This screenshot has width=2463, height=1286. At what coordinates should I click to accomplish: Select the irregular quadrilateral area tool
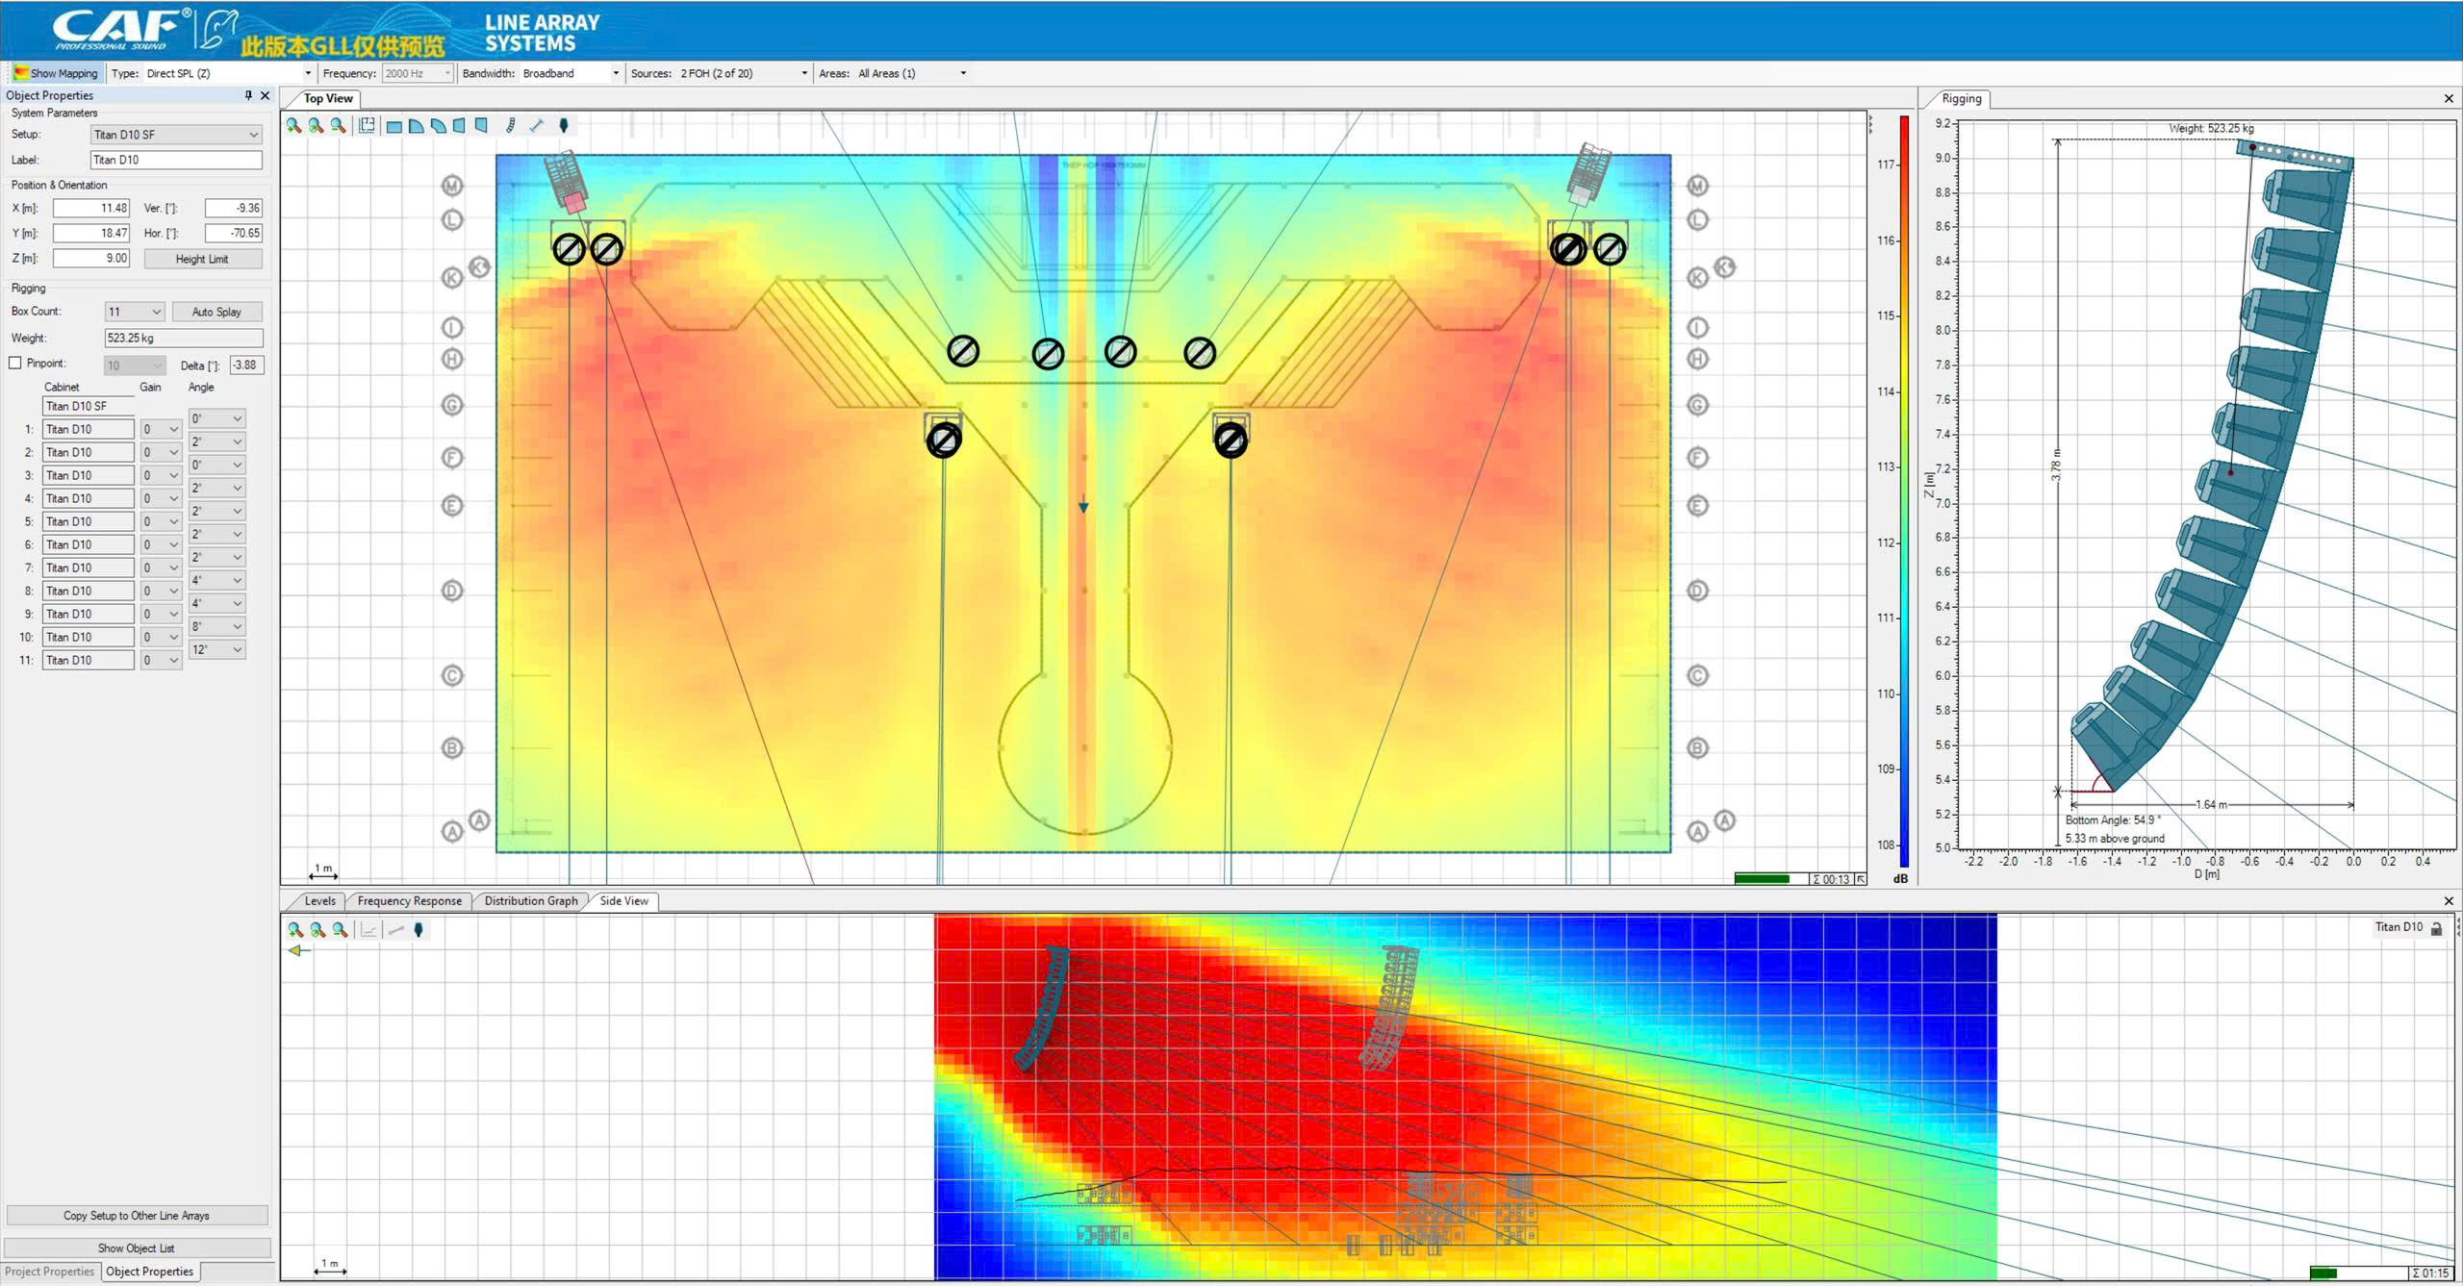coord(482,126)
